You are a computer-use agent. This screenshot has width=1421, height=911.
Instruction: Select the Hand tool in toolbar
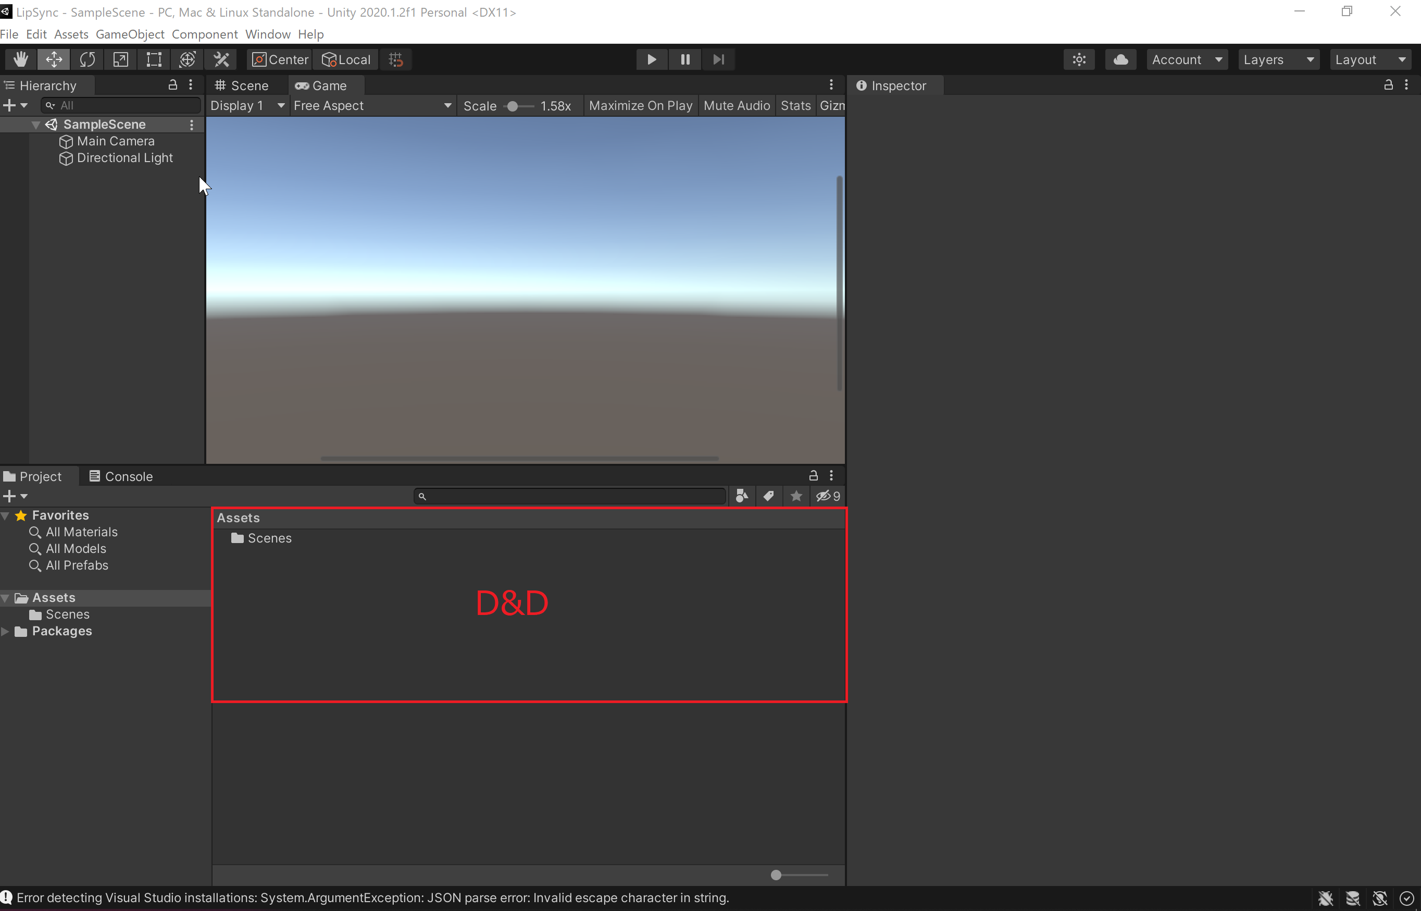pyautogui.click(x=21, y=59)
